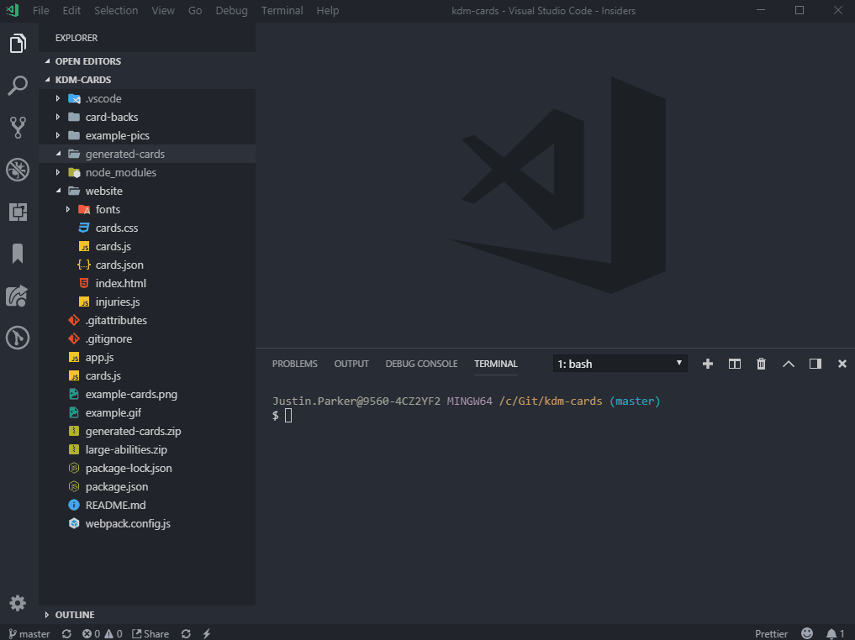855x640 pixels.
Task: Move panel to the right side
Action: click(x=815, y=364)
